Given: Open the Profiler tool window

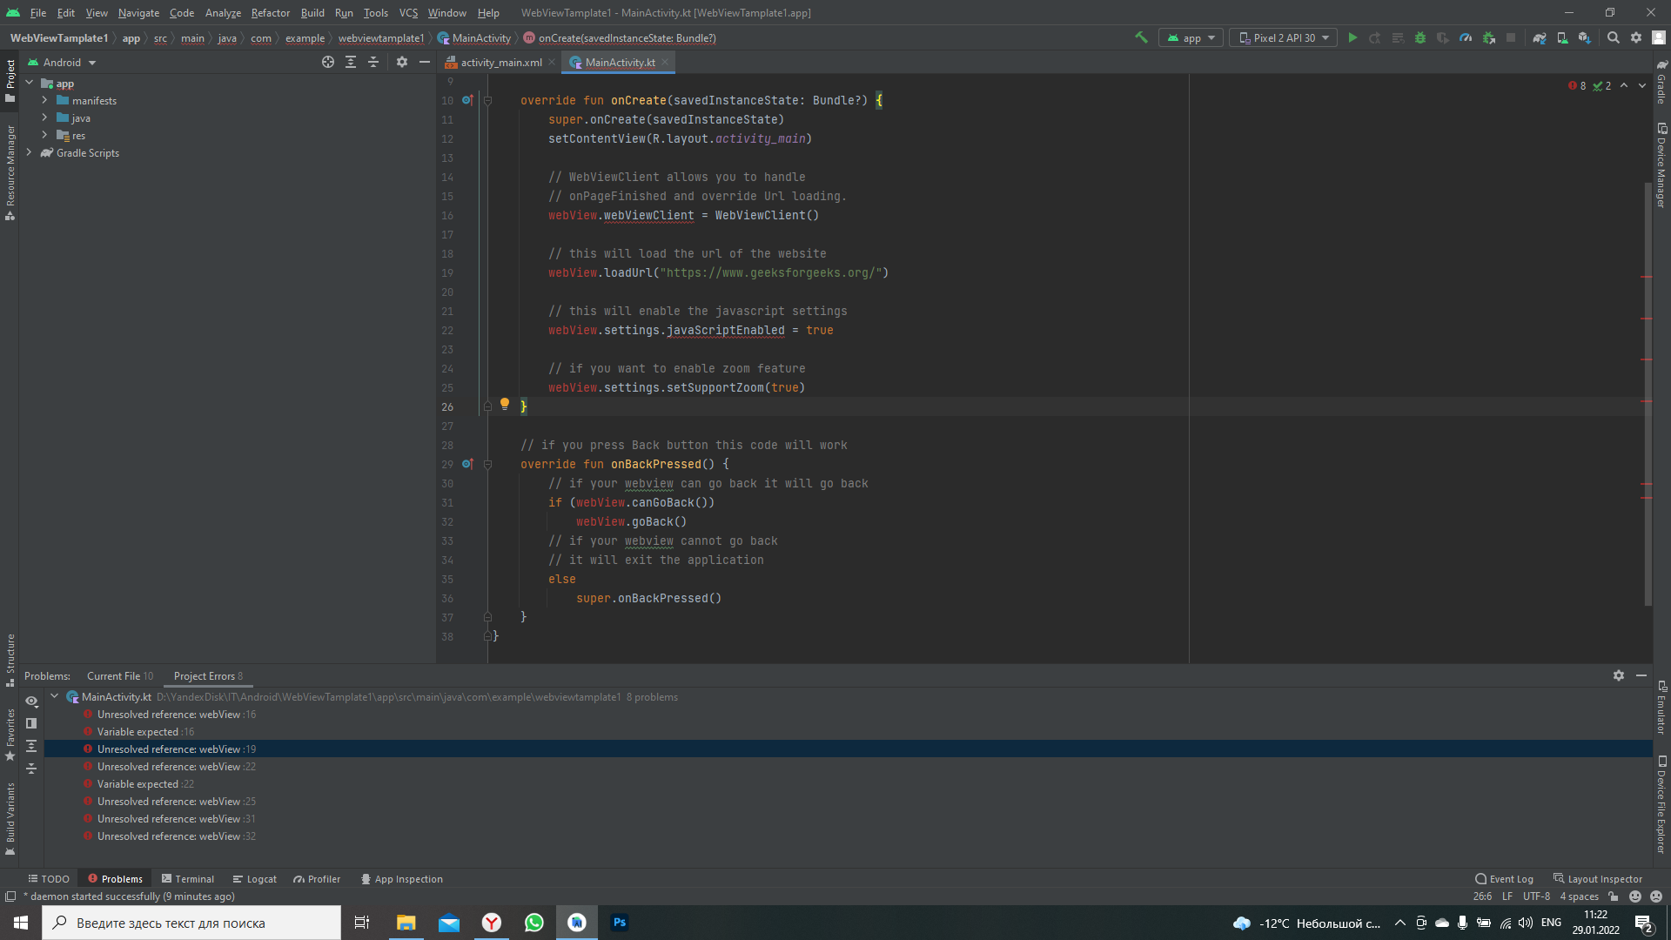Looking at the screenshot, I should point(317,879).
